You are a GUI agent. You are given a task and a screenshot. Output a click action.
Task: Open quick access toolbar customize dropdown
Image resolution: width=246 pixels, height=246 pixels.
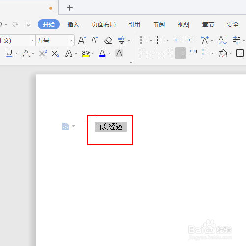coord(28,25)
